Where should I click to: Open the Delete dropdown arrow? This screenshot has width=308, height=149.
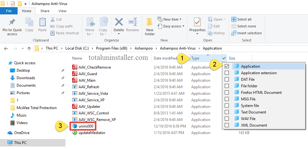(119, 34)
